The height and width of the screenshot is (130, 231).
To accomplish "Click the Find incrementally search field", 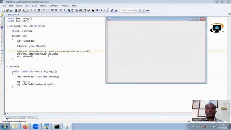I will click(128, 10).
